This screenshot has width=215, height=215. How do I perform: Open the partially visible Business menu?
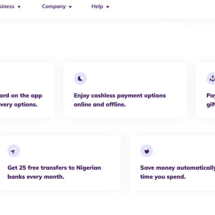7,6
